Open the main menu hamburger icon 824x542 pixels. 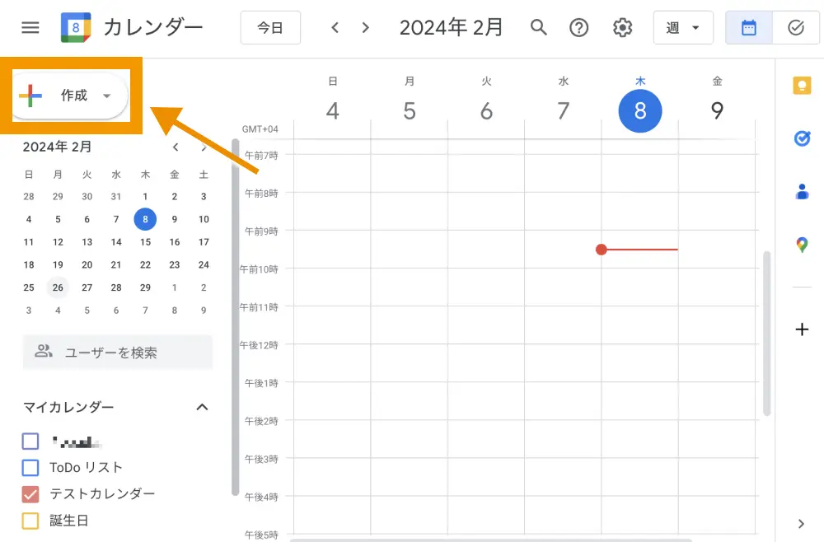coord(30,28)
